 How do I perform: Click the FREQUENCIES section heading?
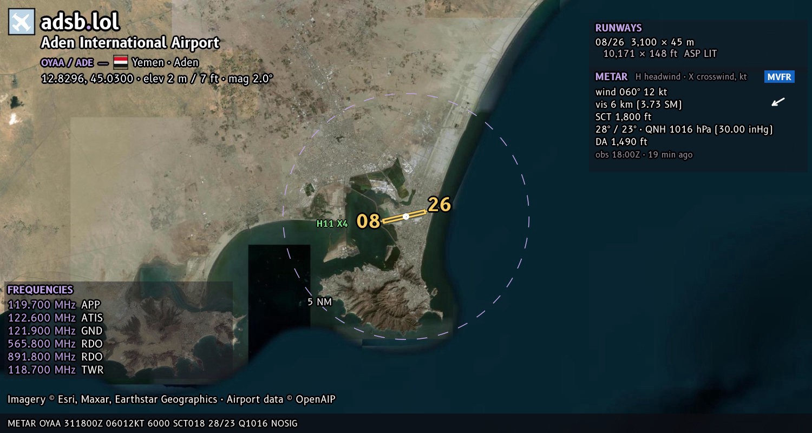tap(40, 290)
